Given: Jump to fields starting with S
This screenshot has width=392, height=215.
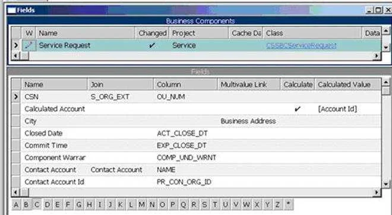Looking at the screenshot, I should coord(204,205).
